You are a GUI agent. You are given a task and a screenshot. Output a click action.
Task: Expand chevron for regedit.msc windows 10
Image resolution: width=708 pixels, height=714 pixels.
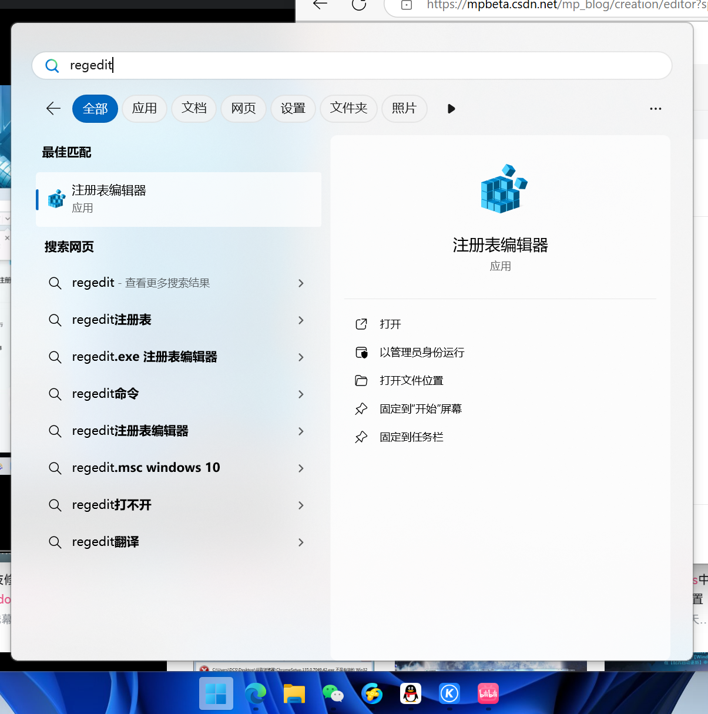point(301,468)
